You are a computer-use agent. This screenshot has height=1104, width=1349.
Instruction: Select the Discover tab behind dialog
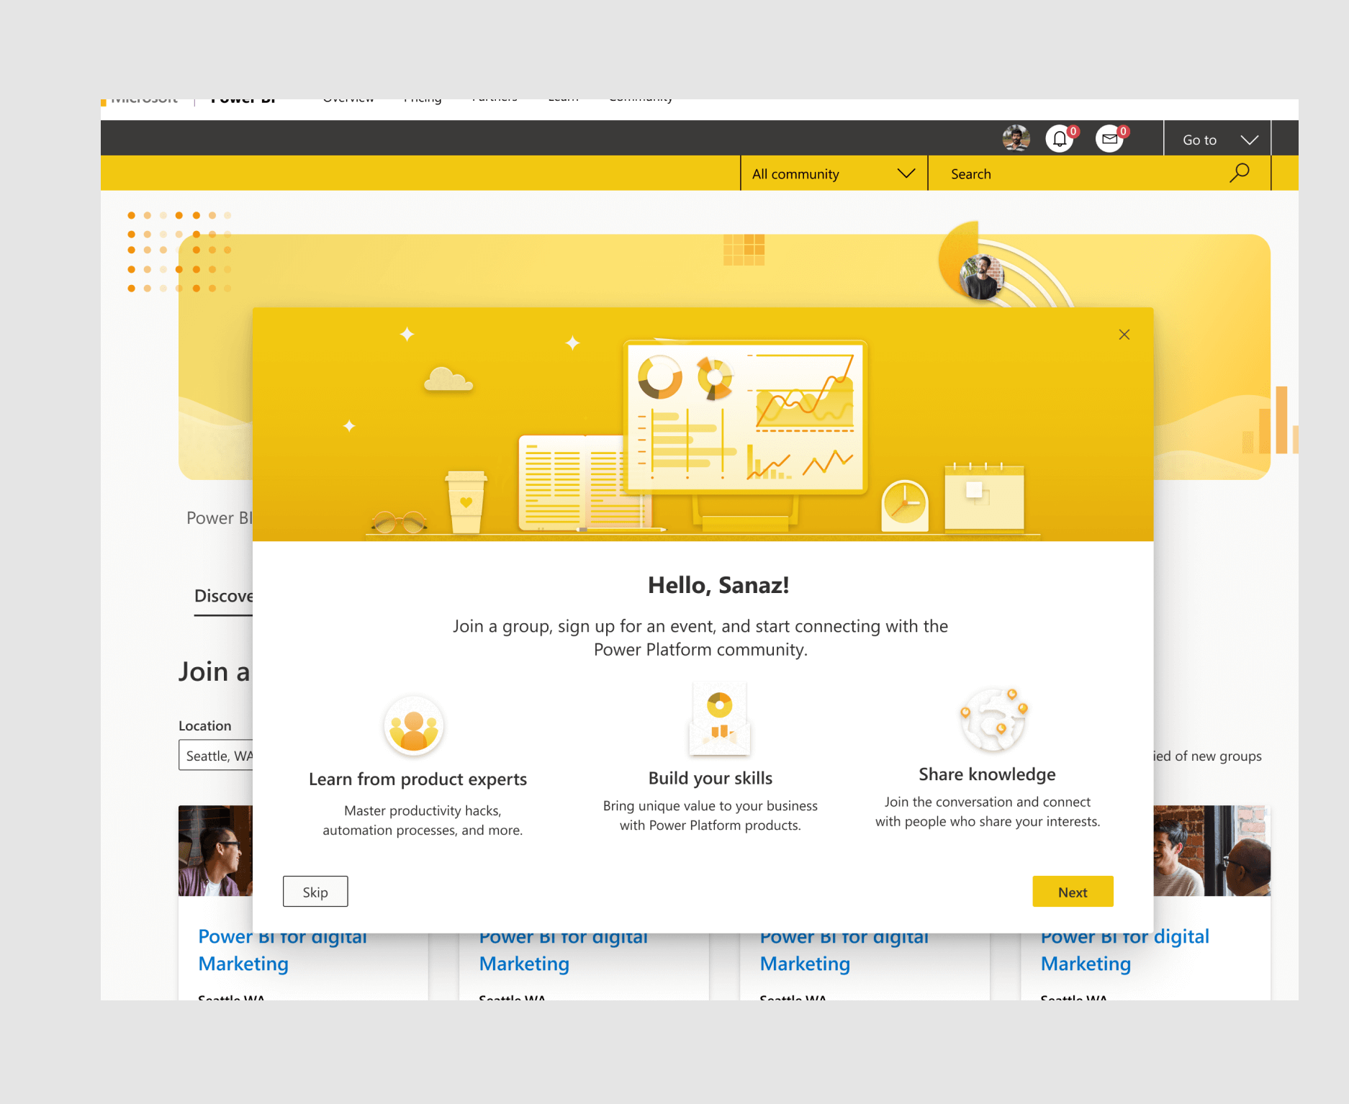[224, 597]
